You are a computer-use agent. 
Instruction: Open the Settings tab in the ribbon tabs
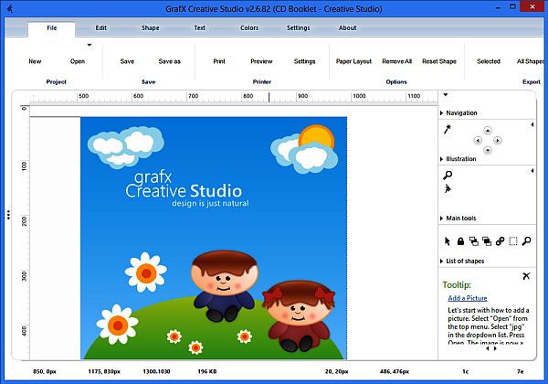298,28
